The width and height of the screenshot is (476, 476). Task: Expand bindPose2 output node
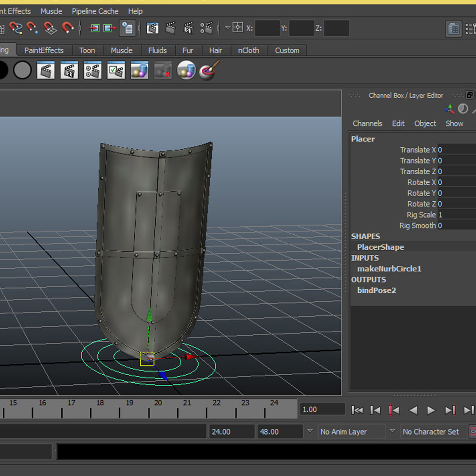coord(377,290)
